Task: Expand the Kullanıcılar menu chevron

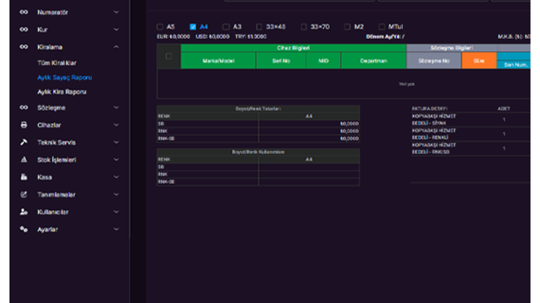Action: pyautogui.click(x=116, y=212)
